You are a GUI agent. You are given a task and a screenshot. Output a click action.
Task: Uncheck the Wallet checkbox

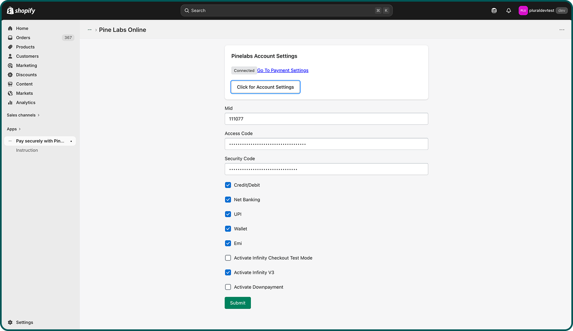[x=228, y=229]
